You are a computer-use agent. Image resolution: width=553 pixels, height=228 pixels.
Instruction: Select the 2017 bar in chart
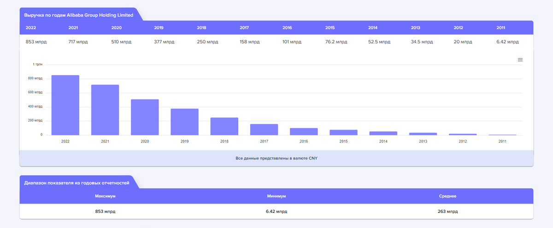tap(264, 129)
